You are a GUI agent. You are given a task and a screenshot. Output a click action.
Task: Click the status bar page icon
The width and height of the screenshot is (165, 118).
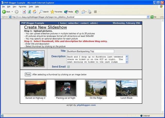pyautogui.click(x=2, y=116)
